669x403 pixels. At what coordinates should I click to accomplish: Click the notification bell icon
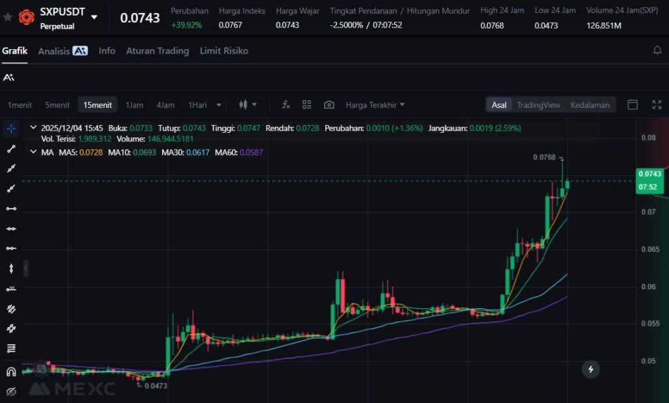click(657, 50)
